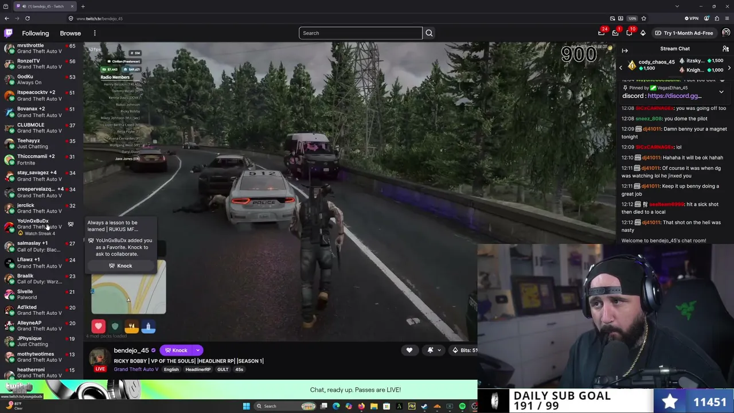
Task: Open GodKu channel in sidebar
Action: 40,79
